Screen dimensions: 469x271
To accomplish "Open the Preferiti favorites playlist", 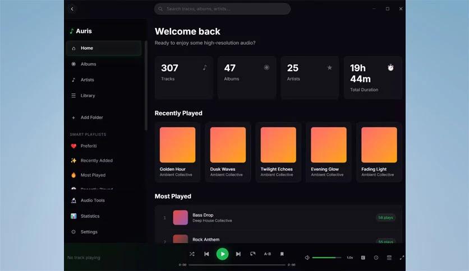I will [104, 146].
